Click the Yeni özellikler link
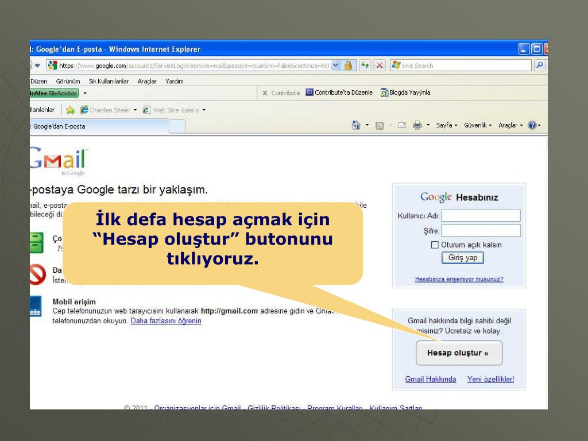This screenshot has height=441, width=588. click(490, 379)
